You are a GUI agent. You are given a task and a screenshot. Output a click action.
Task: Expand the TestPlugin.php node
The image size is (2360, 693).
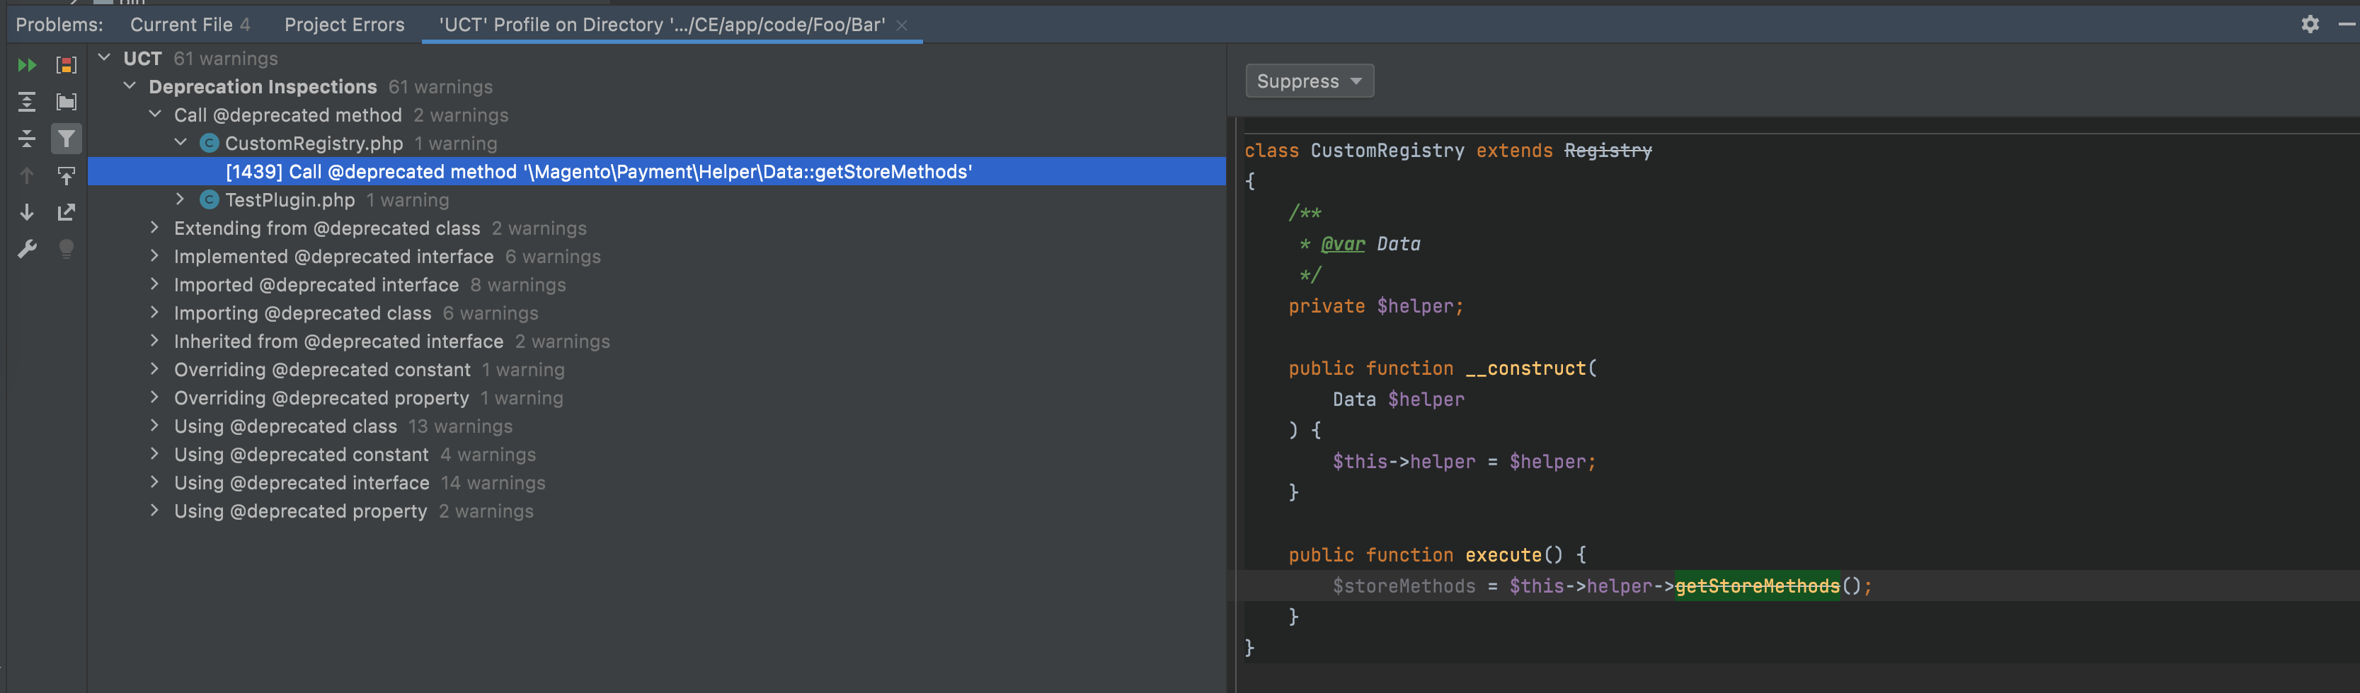(x=181, y=199)
